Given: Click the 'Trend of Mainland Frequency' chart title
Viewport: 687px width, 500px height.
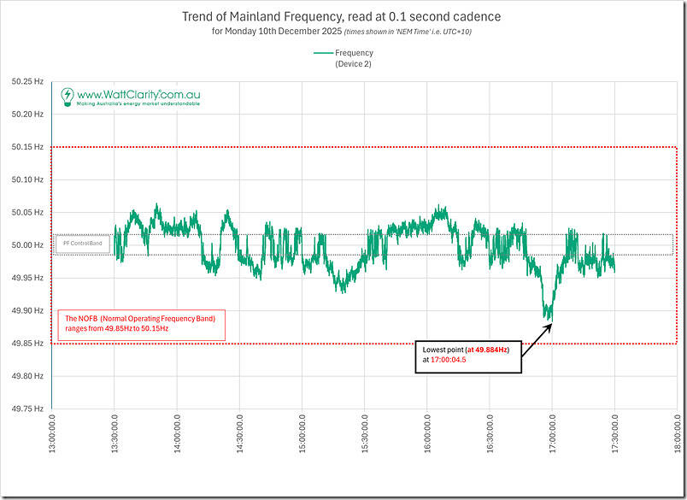Looking at the screenshot, I should tap(342, 16).
